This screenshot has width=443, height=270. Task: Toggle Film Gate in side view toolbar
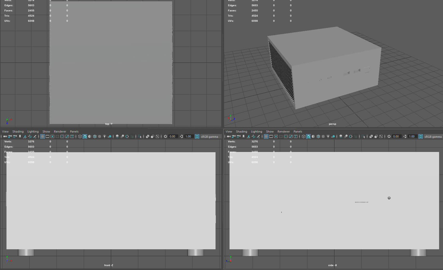coord(271,136)
